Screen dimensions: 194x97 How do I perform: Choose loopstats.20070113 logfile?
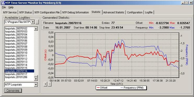[x=19, y=62]
